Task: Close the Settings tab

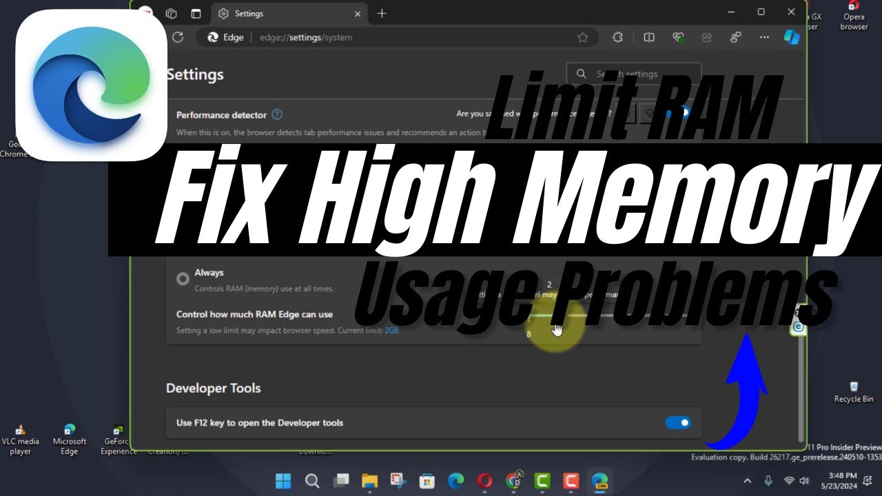Action: click(357, 13)
